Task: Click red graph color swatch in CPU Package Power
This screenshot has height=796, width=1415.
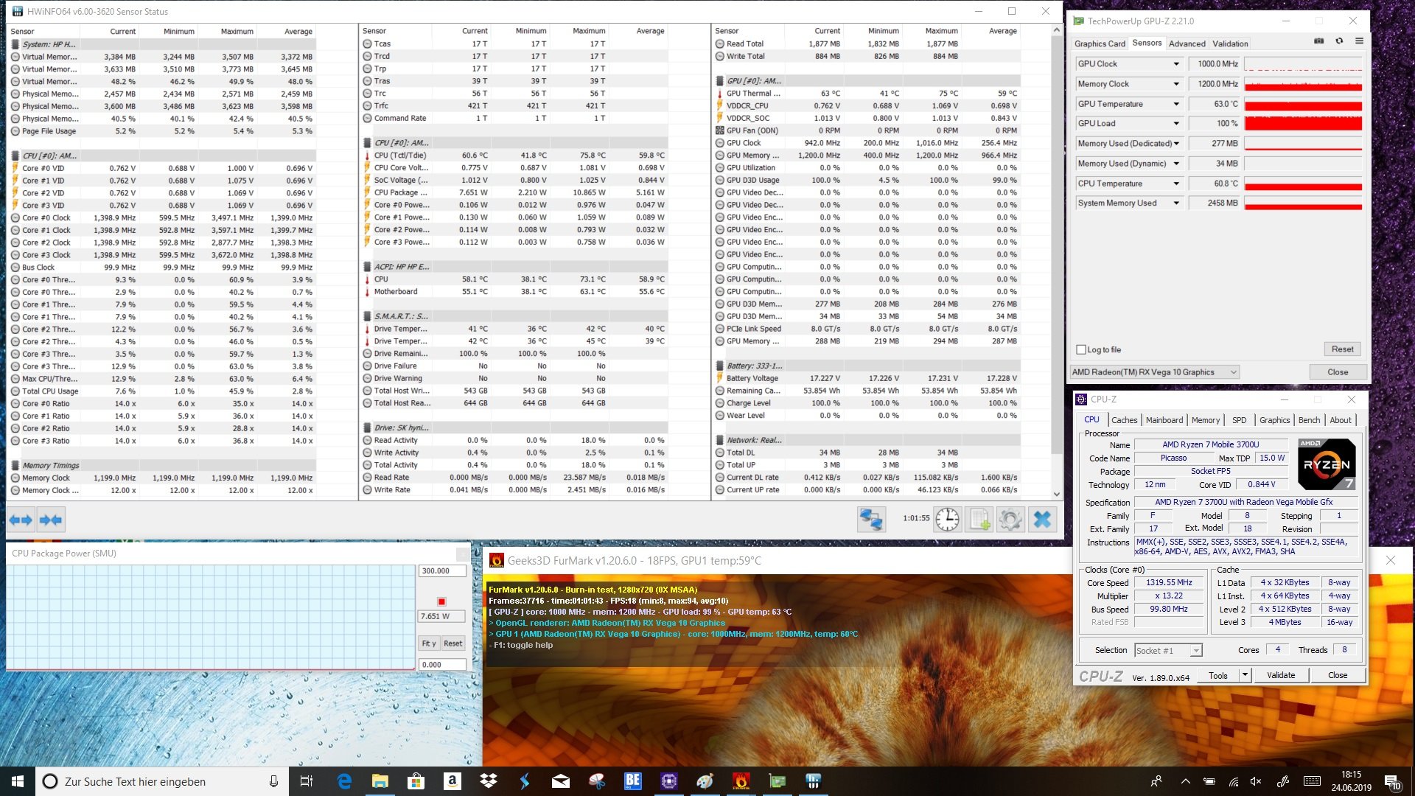Action: click(441, 601)
